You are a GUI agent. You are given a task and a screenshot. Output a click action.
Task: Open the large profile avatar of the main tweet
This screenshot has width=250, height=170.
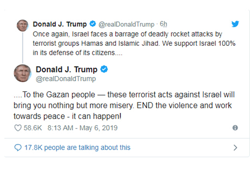(22, 73)
